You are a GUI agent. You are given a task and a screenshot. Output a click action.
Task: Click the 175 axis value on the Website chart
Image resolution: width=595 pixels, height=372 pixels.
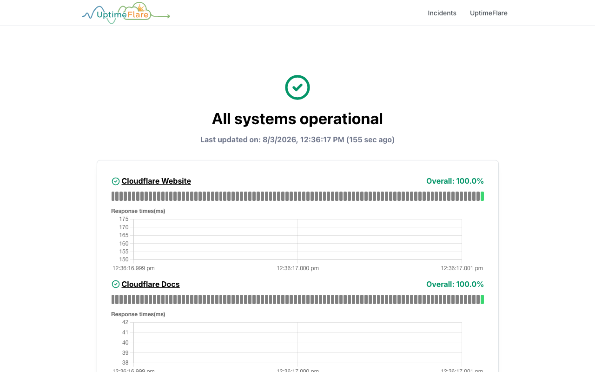click(x=124, y=219)
